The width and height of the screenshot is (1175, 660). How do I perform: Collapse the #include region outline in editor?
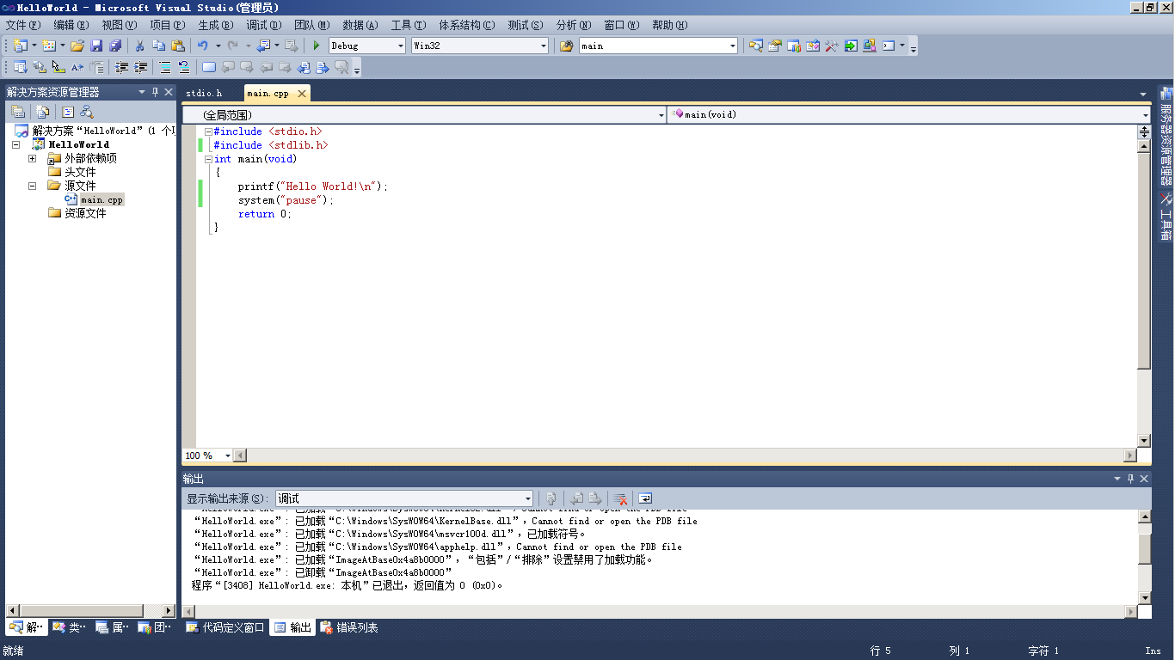pos(208,131)
